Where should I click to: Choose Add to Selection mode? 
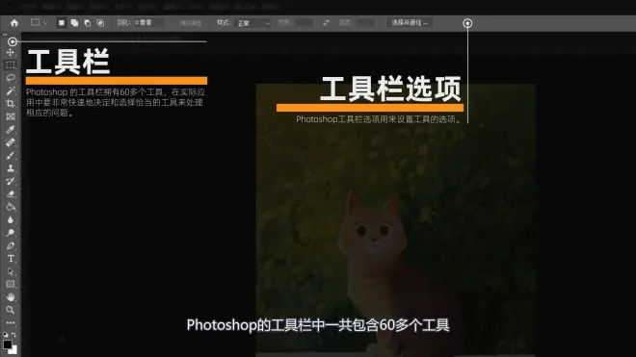(74, 23)
